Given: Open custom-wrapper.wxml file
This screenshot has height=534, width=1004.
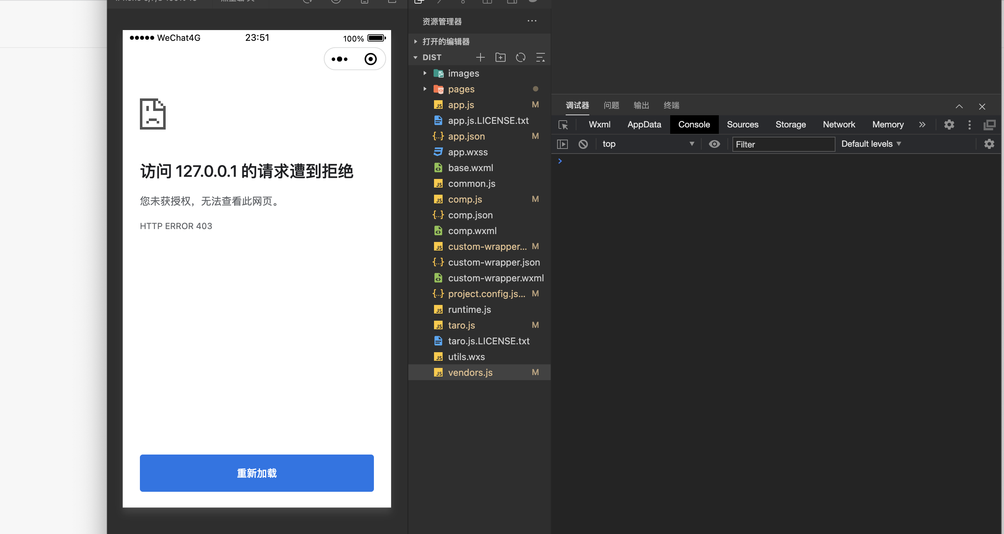Looking at the screenshot, I should 479,278.
